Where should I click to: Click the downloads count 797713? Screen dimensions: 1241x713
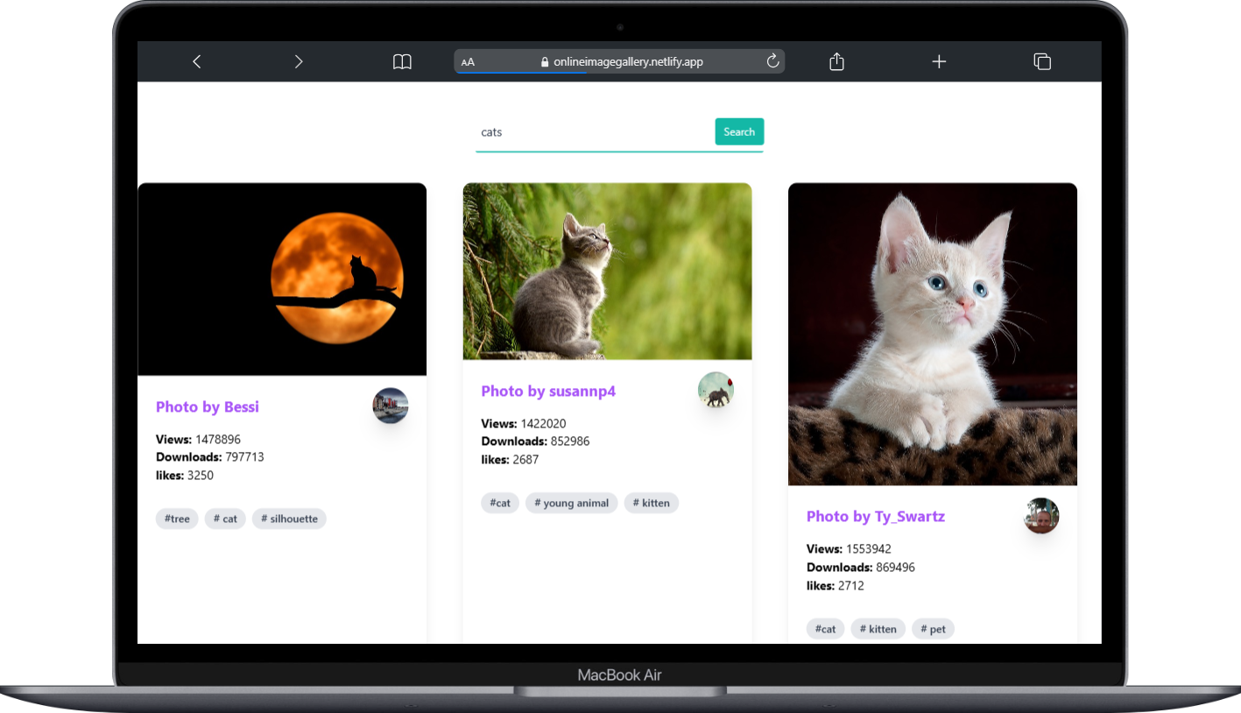(244, 457)
